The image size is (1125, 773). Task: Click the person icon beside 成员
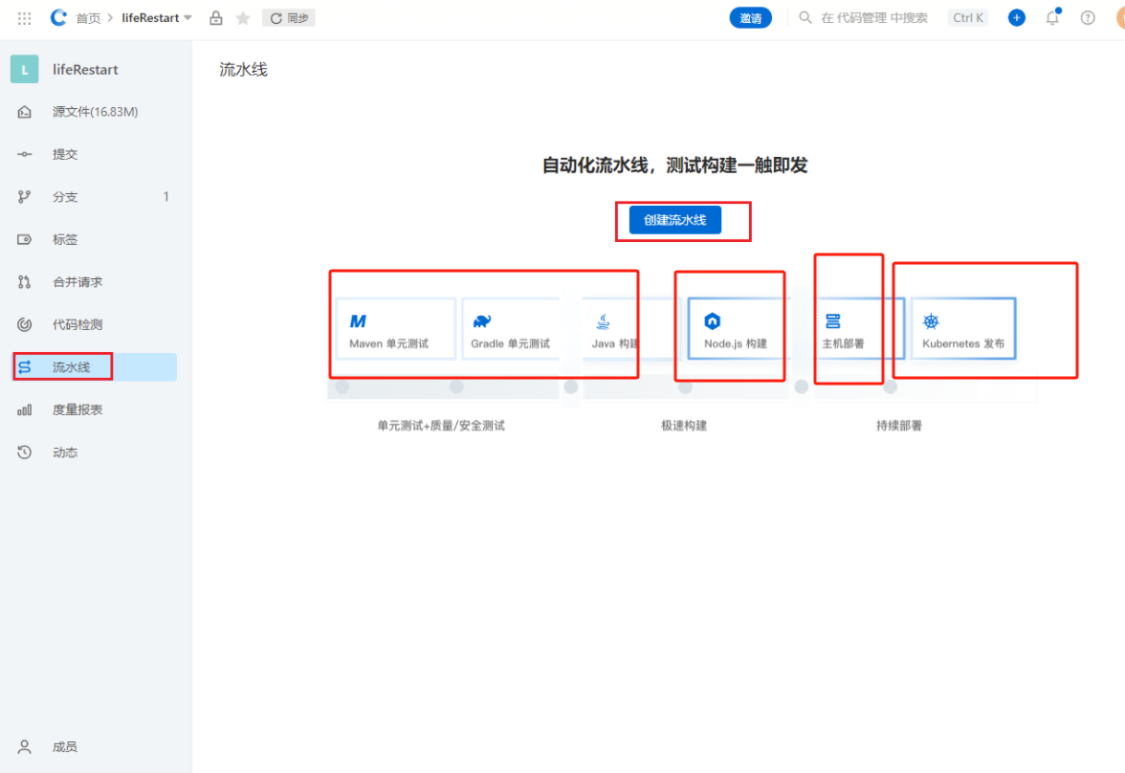[x=25, y=747]
